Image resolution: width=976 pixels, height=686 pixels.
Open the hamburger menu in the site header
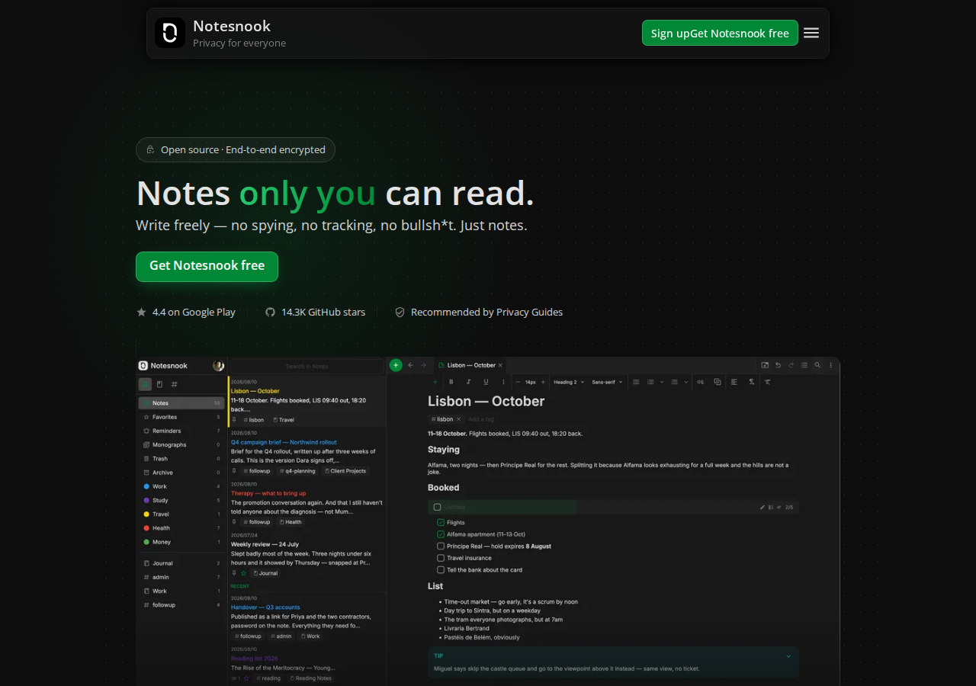(811, 33)
